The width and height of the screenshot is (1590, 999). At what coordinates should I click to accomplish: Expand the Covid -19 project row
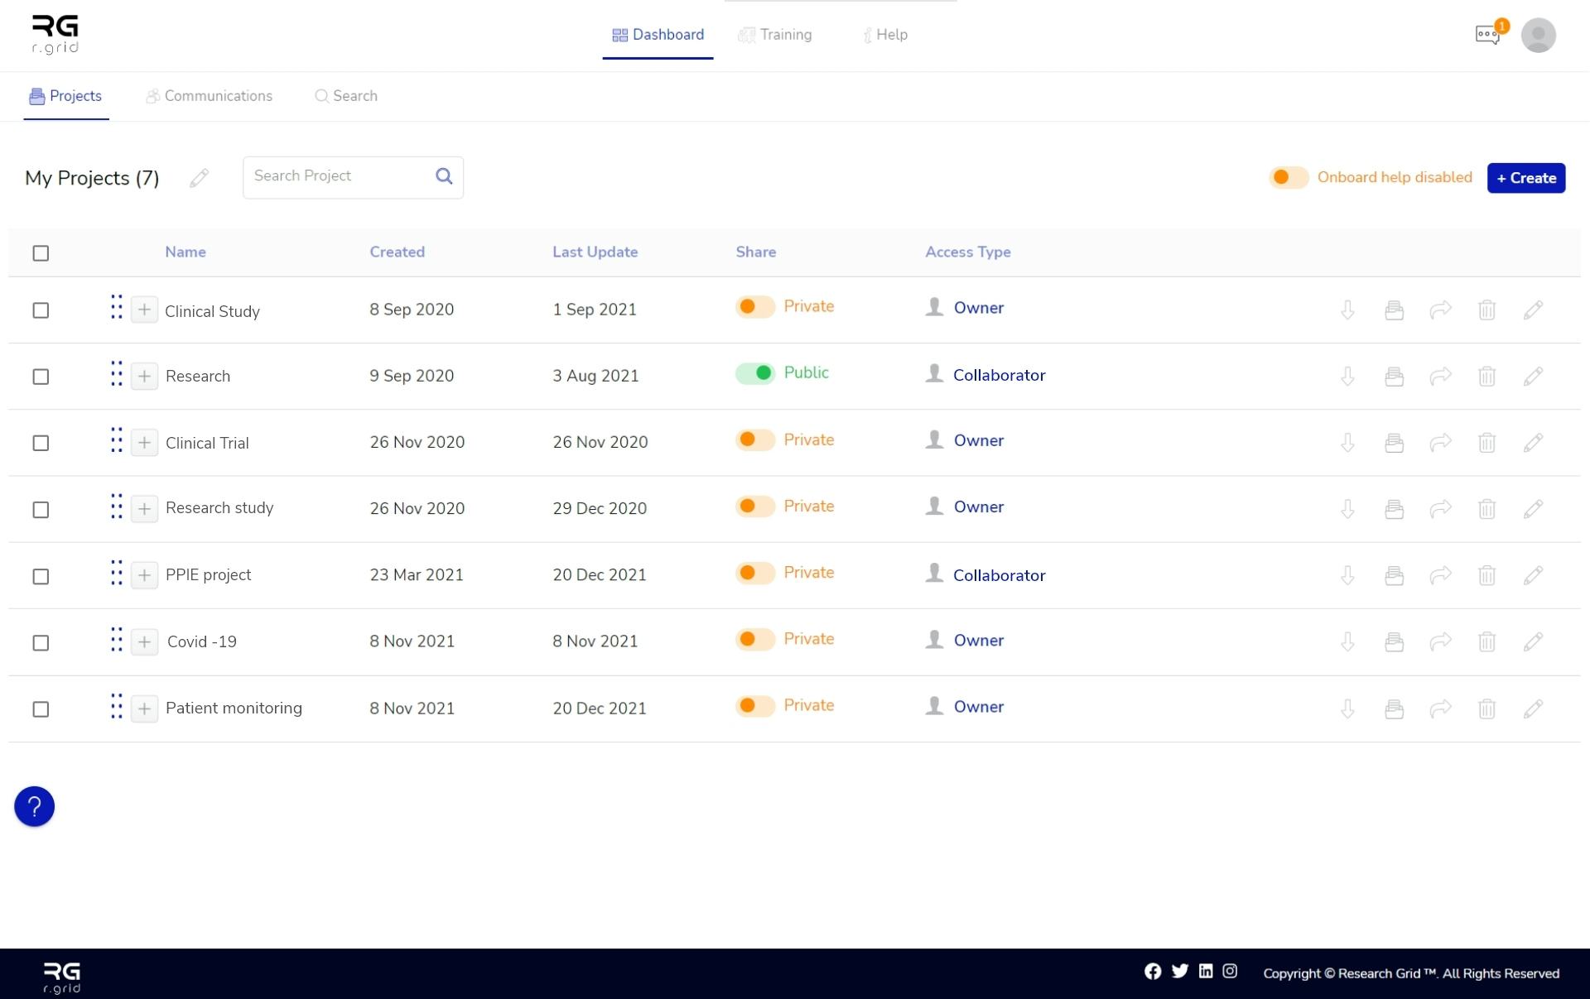[144, 641]
